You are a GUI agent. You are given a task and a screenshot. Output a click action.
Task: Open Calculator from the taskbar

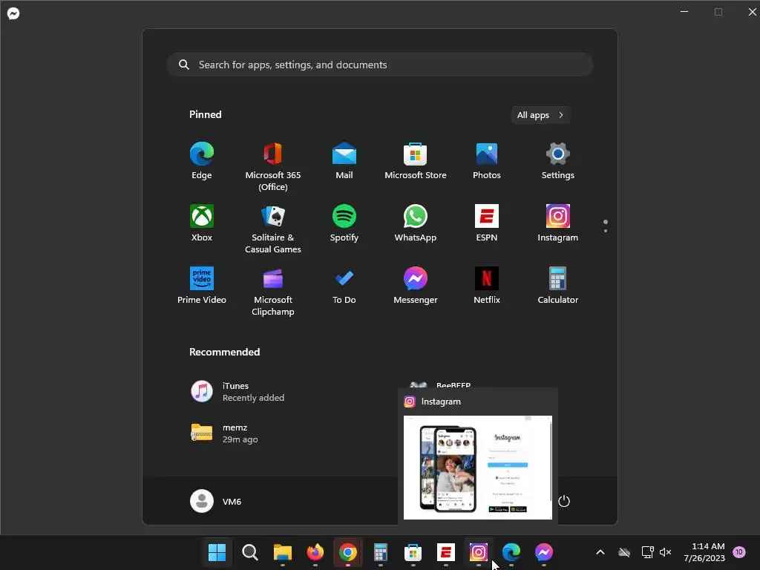(x=381, y=552)
